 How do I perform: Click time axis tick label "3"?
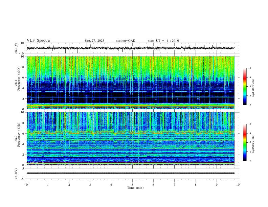coord(90,185)
